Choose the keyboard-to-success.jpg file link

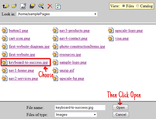(28, 62)
